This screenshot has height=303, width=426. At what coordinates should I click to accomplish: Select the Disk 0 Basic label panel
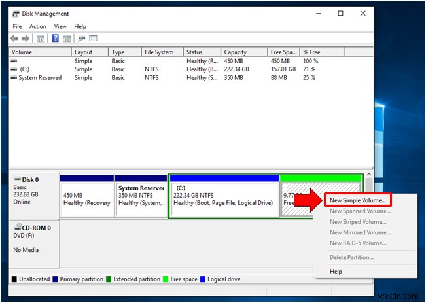pos(34,196)
